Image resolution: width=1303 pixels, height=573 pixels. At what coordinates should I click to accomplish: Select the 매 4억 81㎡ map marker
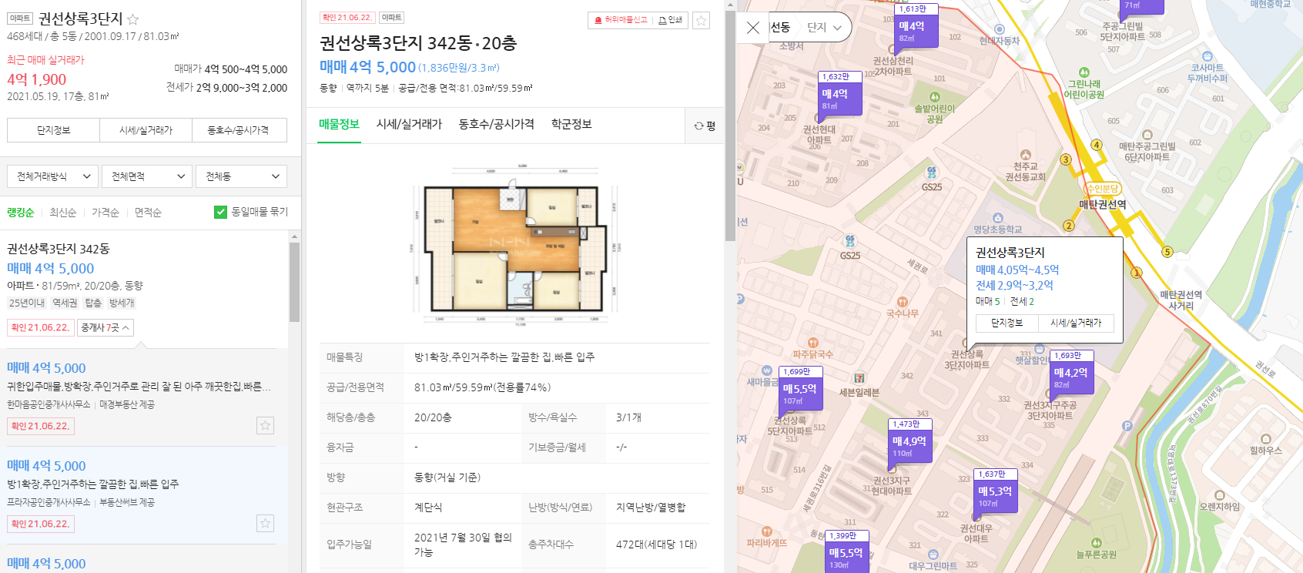tap(840, 96)
